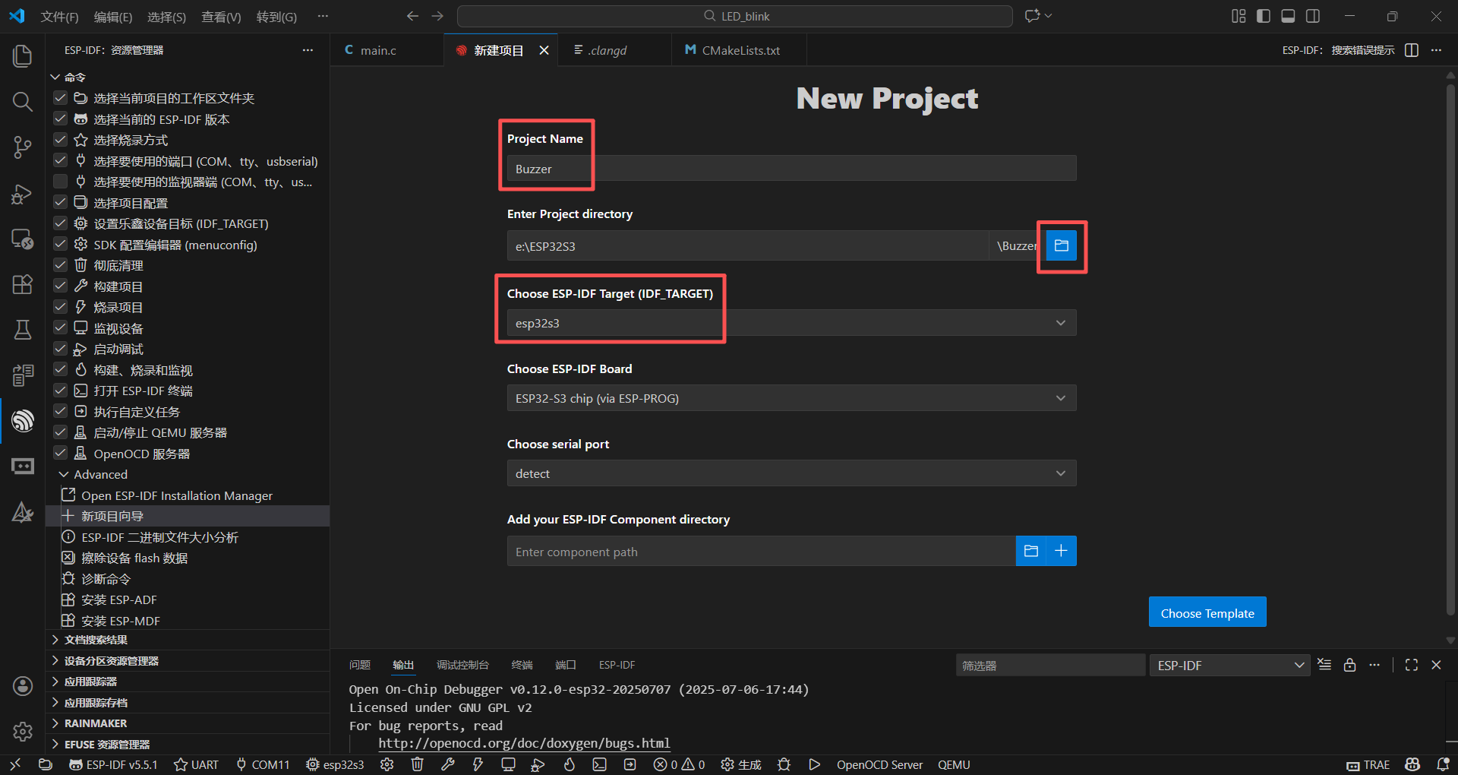1458x775 pixels.
Task: Open the ESP-IDF Board dropdown
Action: tap(791, 398)
